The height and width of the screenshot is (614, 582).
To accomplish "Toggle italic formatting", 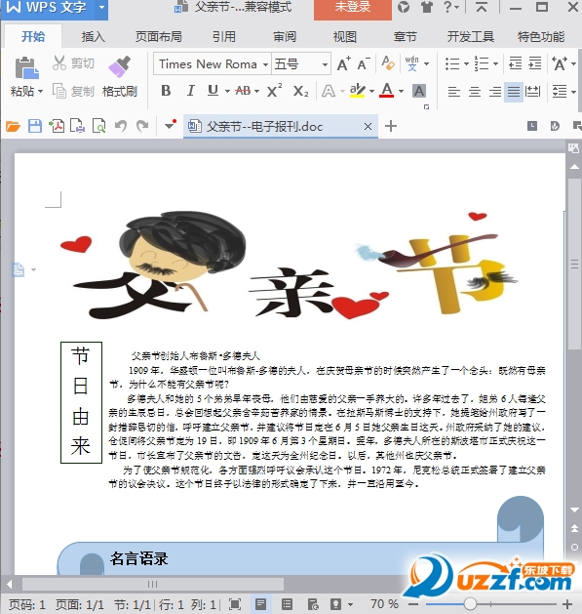I will click(190, 91).
